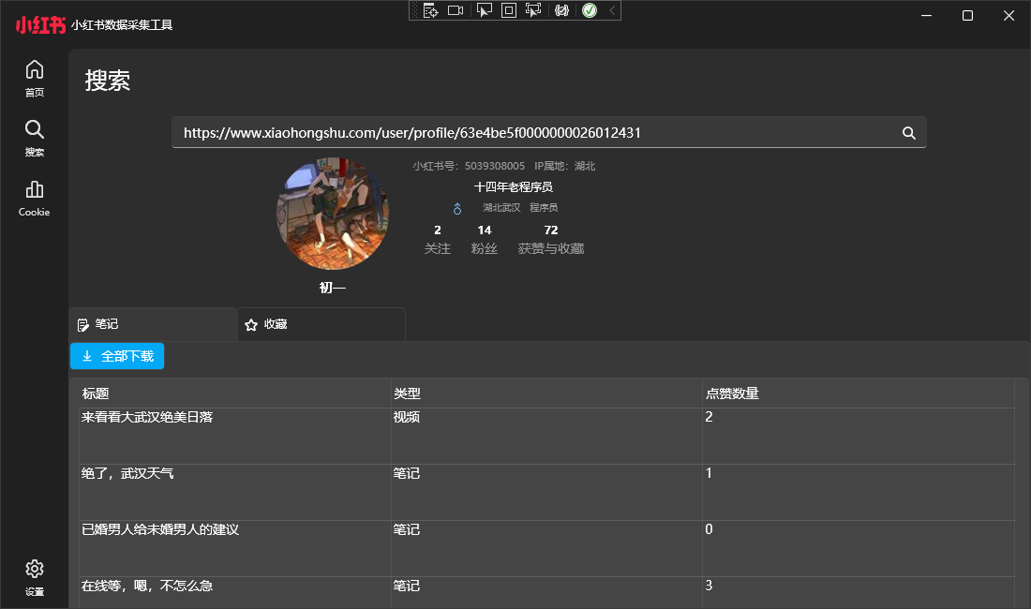Viewport: 1031px width, 609px height.
Task: Click the 程序员 occupation tag
Action: 544,208
